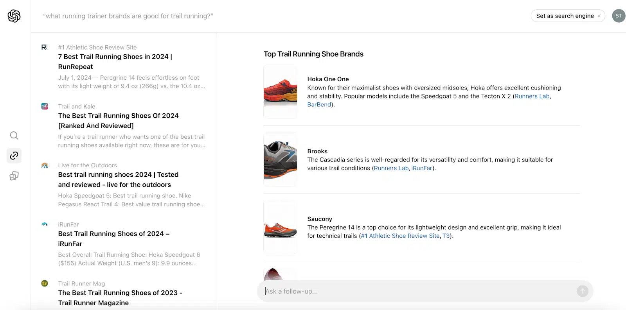Open 7 Best Trail Running Shoes in 2024 result
This screenshot has width=626, height=310.
[115, 62]
